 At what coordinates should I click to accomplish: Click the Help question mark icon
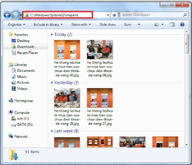pyautogui.click(x=182, y=24)
